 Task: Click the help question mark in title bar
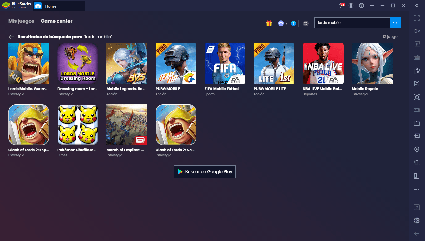tap(362, 6)
